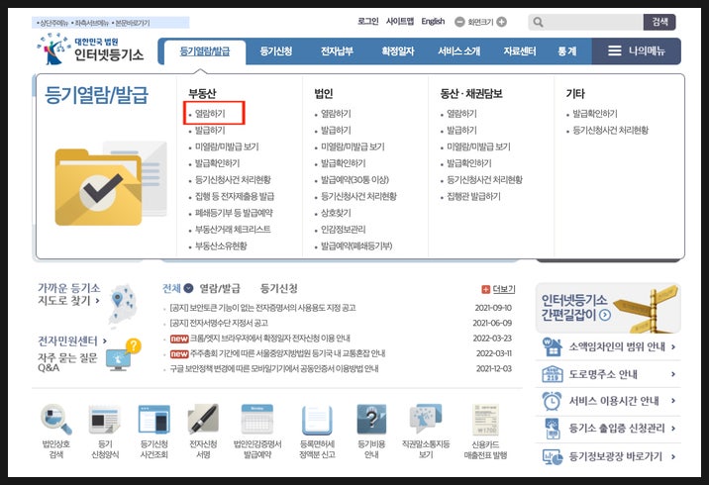The image size is (709, 485).
Task: Open the 확정일자 top menu
Action: click(x=397, y=51)
